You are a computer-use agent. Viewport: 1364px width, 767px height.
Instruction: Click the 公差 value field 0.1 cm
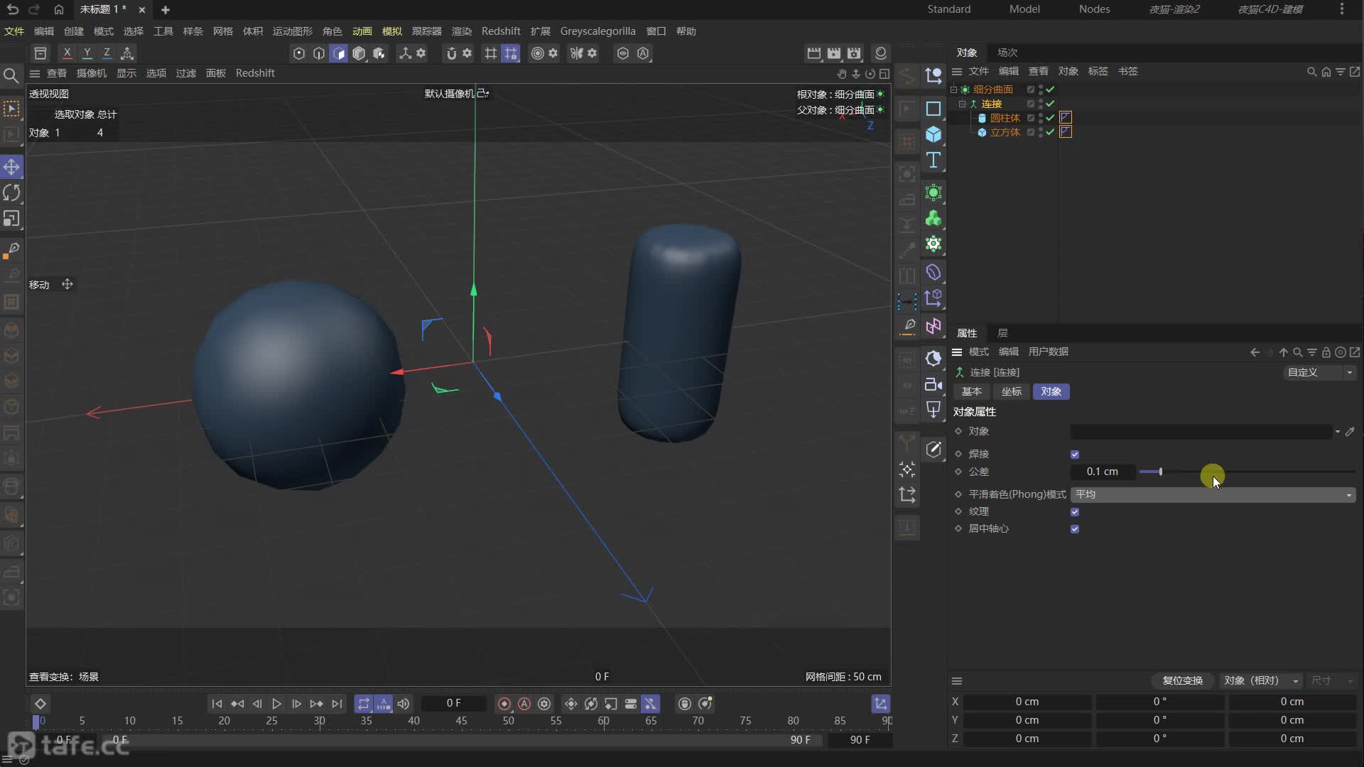(x=1102, y=472)
